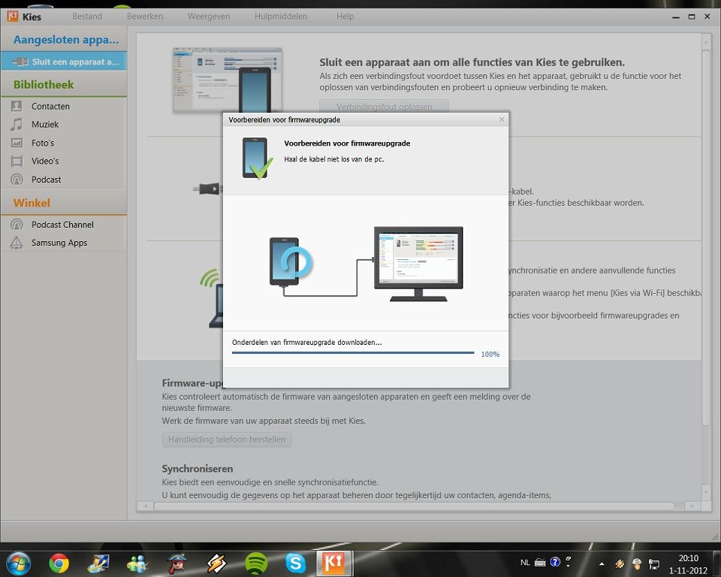Click the on-screen keyboard tray icon
The height and width of the screenshot is (577, 721).
540,562
